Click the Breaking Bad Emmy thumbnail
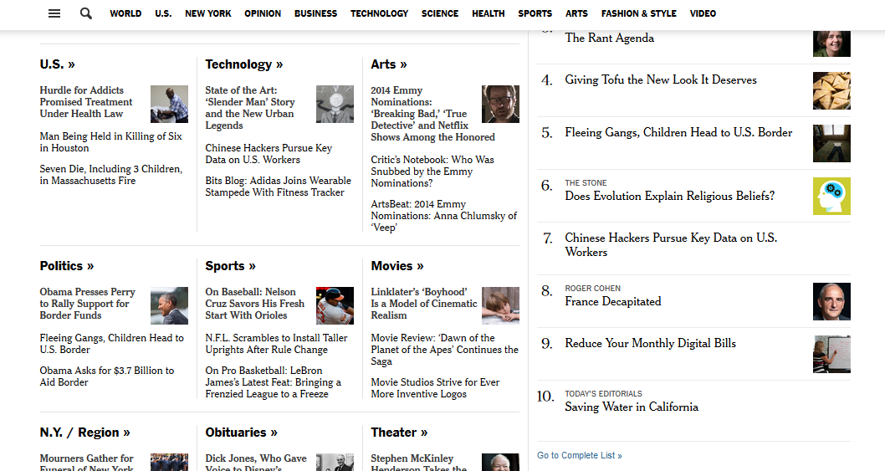 coord(500,104)
